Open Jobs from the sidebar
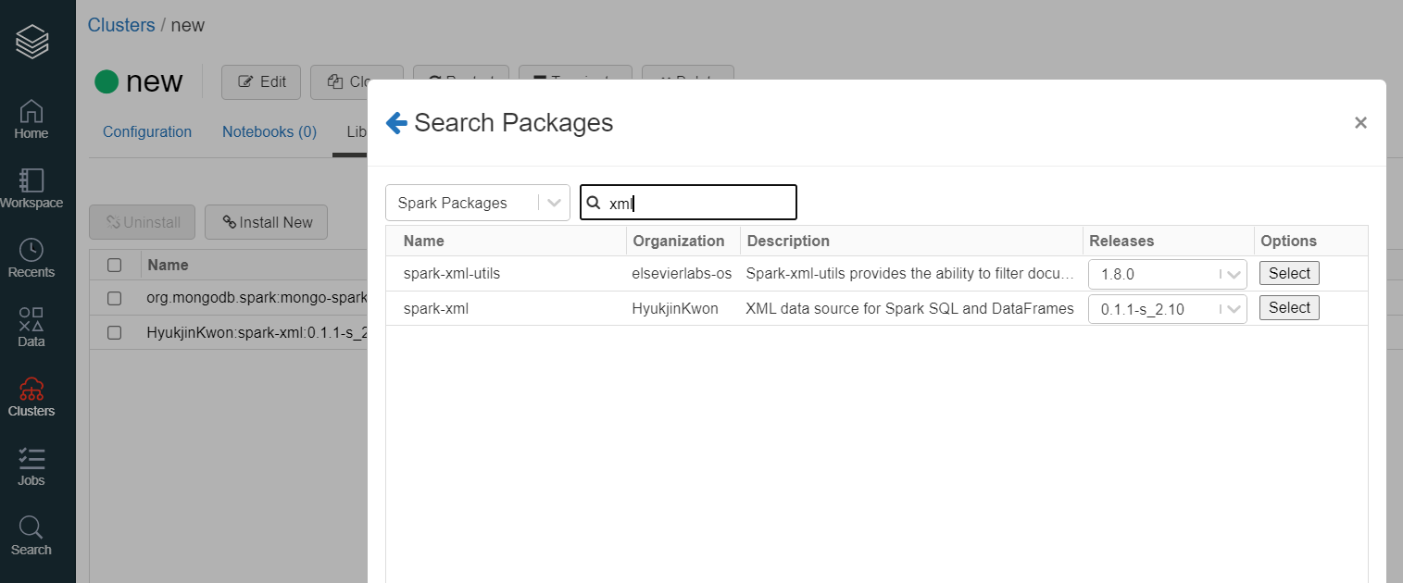The width and height of the screenshot is (1403, 583). point(31,466)
